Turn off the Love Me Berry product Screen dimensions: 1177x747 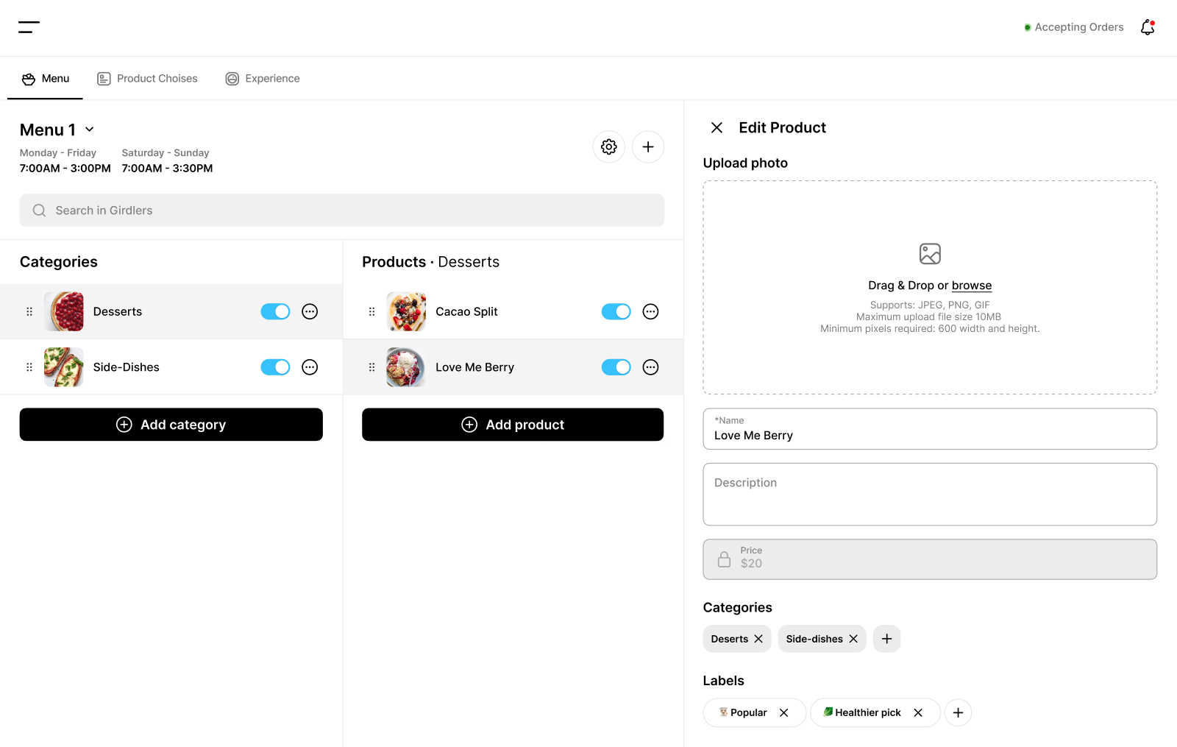pyautogui.click(x=616, y=367)
